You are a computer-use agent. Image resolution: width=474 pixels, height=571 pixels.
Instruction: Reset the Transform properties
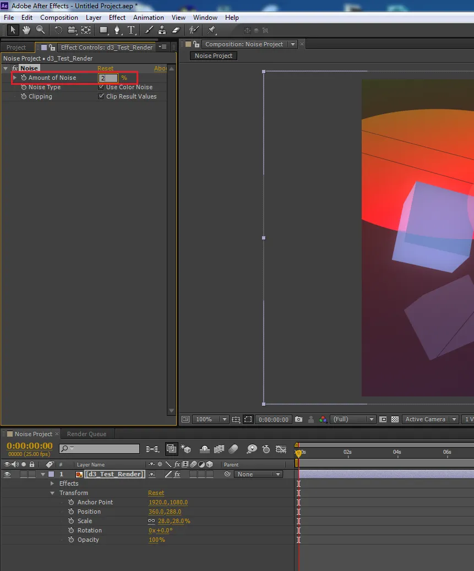(x=156, y=493)
